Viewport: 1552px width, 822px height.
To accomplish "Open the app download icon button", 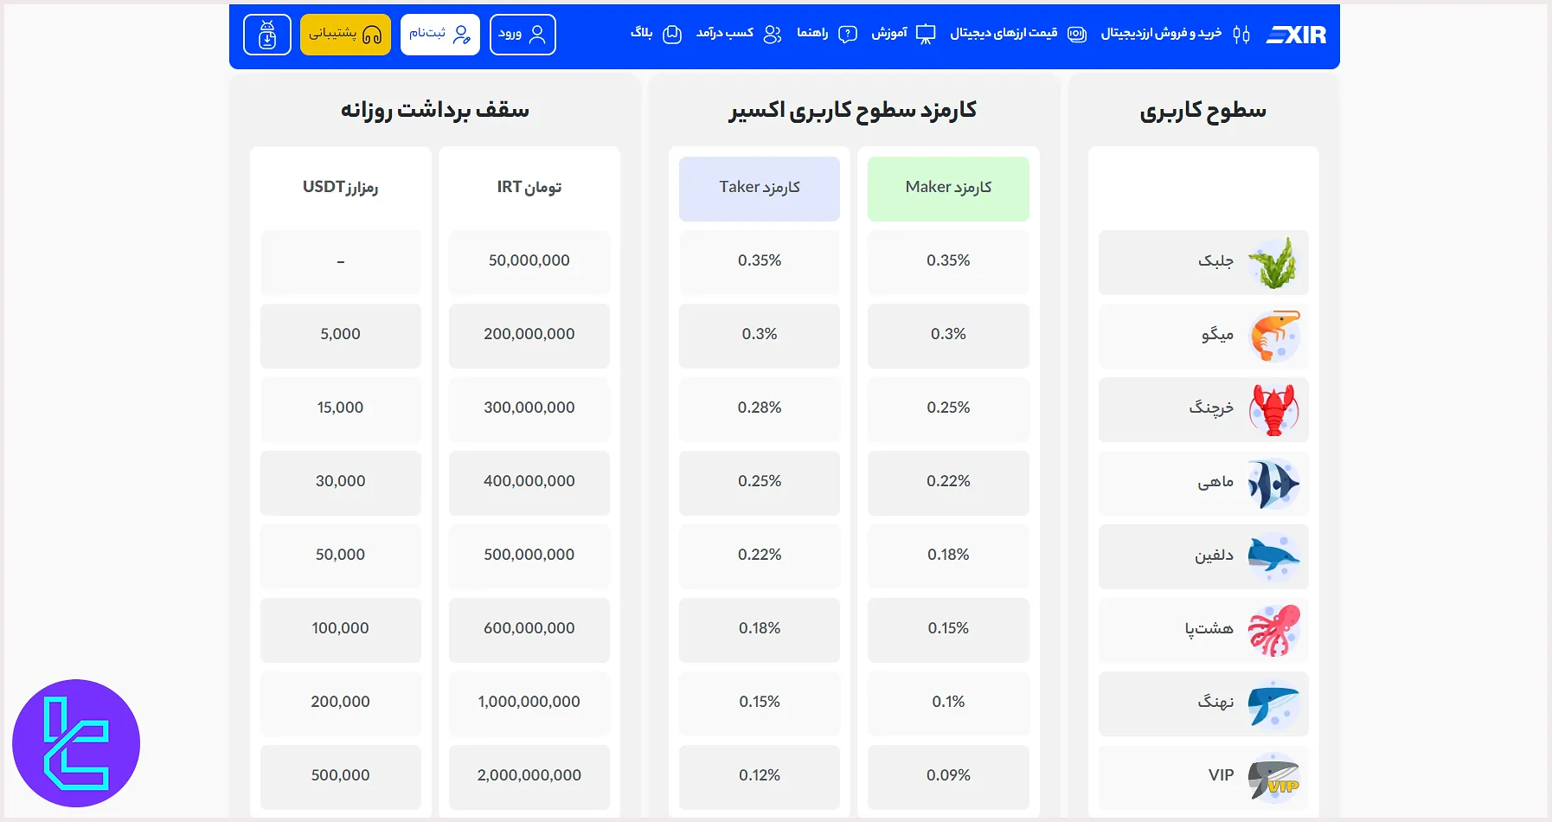I will click(267, 35).
